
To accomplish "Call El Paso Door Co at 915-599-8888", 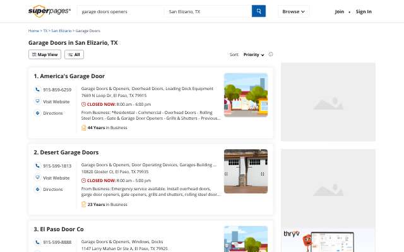I will tap(57, 242).
